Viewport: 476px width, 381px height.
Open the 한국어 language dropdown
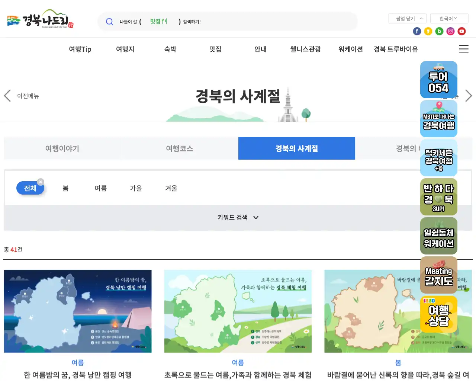449,18
